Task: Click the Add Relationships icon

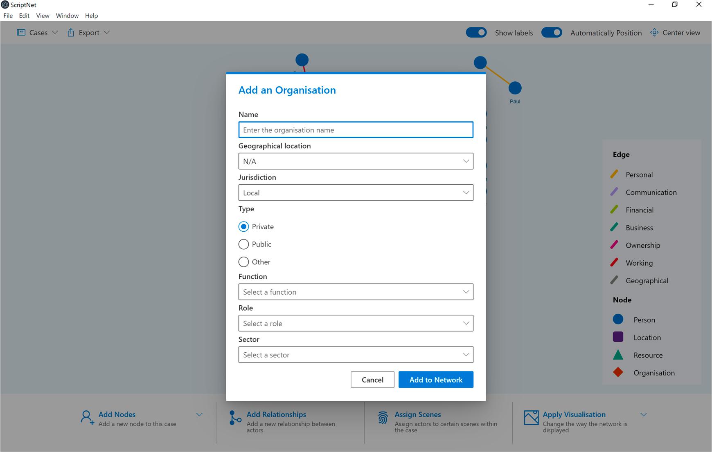Action: click(234, 418)
